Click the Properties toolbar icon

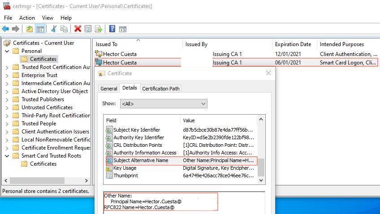pyautogui.click(x=88, y=29)
